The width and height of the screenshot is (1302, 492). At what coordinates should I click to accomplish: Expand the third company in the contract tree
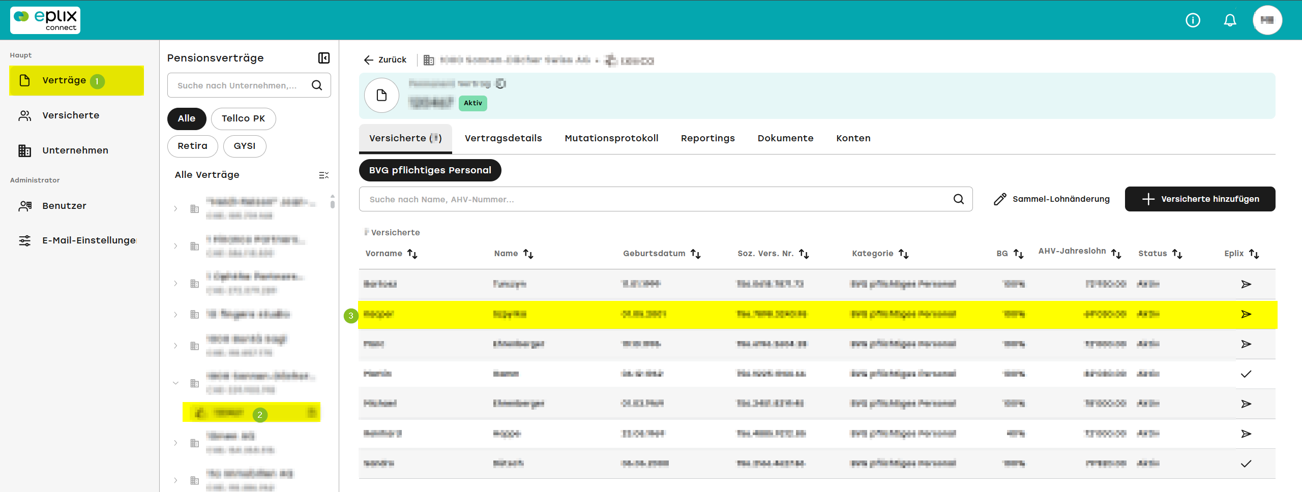[x=175, y=283]
